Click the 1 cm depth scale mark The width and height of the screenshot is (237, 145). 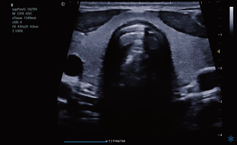(x=220, y=35)
